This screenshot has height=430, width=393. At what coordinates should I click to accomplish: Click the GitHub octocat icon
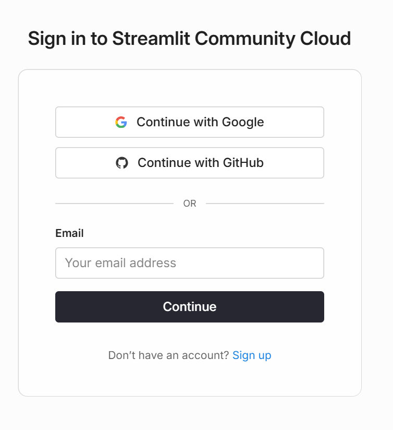[x=122, y=163]
